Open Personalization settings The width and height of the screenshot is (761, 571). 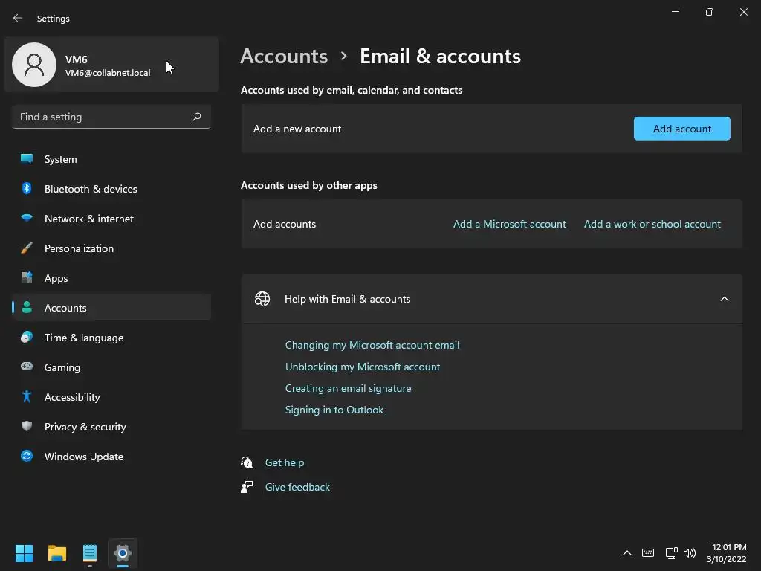(x=111, y=248)
